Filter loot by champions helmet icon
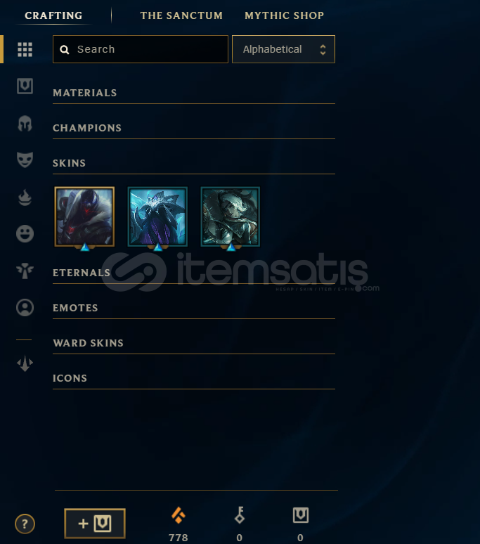The width and height of the screenshot is (480, 544). [25, 124]
